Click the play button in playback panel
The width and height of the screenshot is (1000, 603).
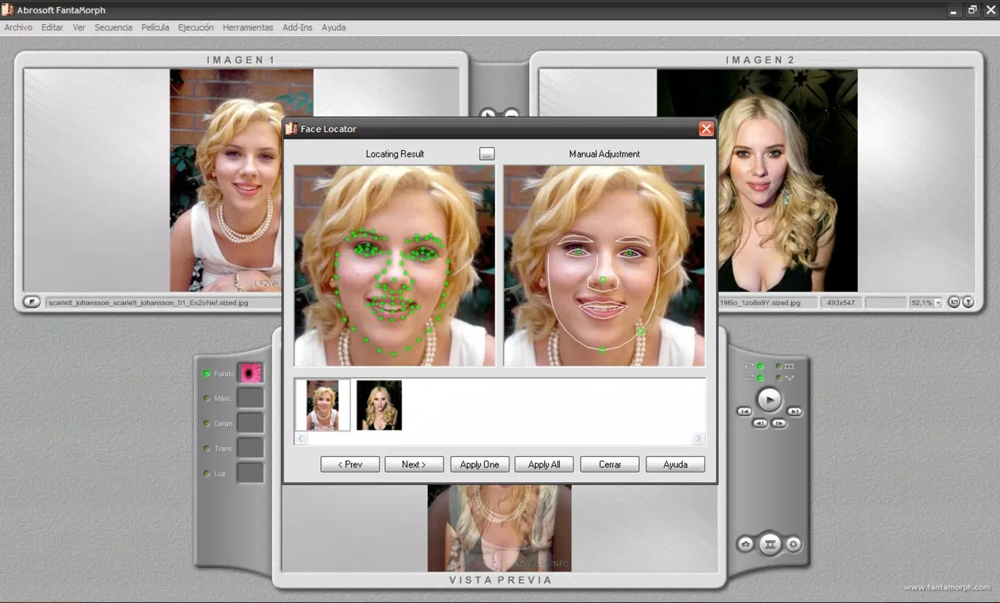pos(769,399)
